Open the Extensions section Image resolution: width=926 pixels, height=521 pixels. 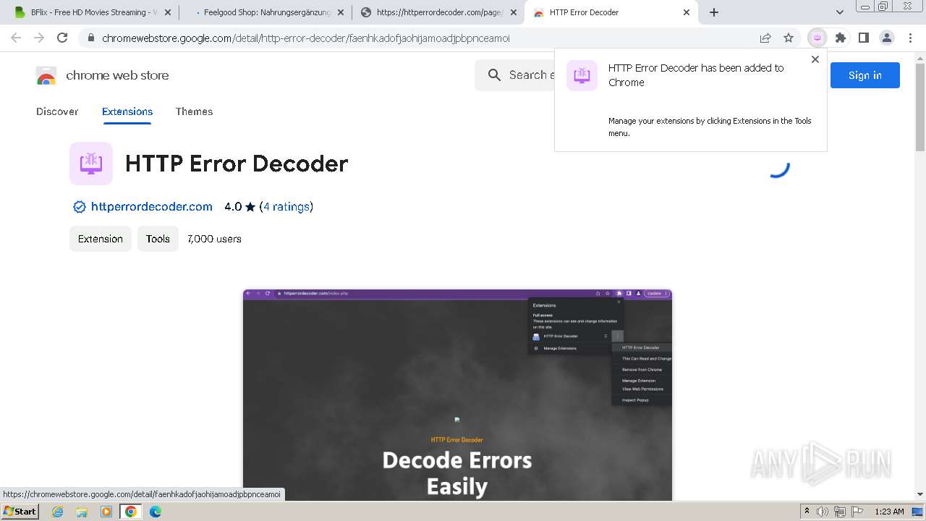click(x=127, y=111)
